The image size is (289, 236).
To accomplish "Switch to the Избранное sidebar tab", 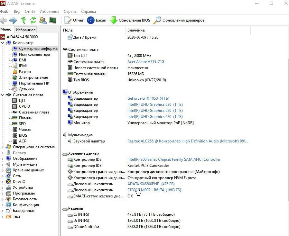I will coord(25,30).
